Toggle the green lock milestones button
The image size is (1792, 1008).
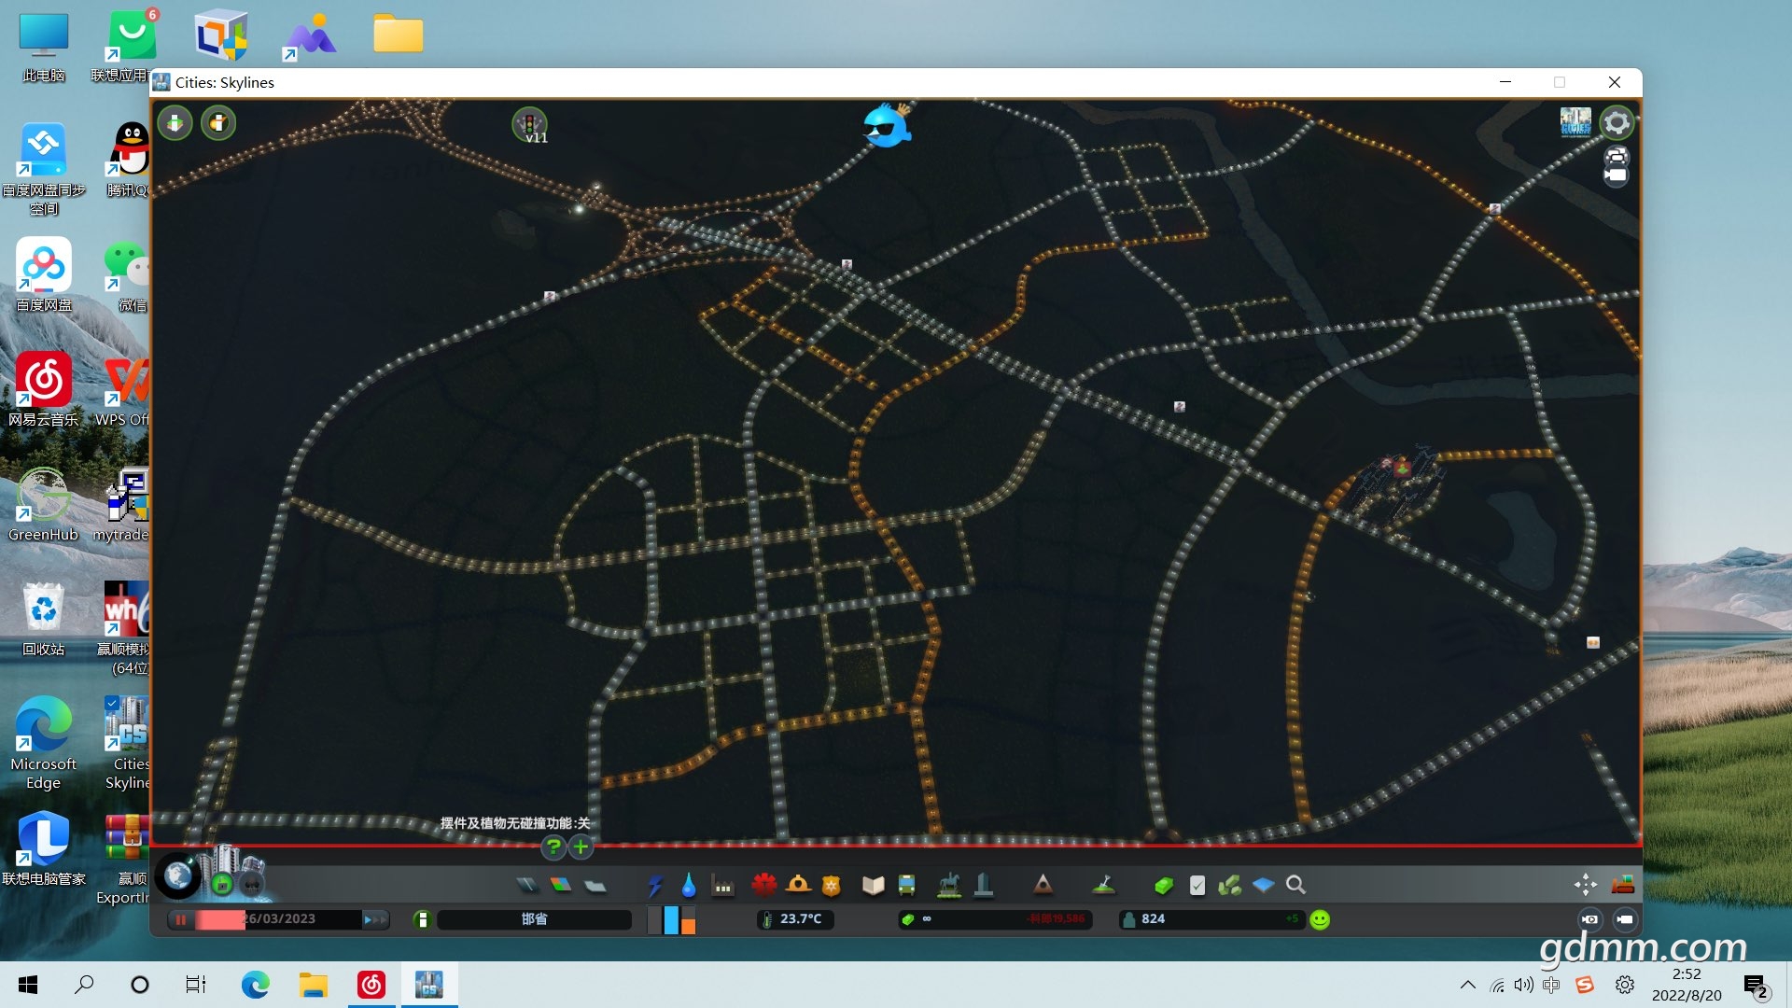pyautogui.click(x=222, y=884)
